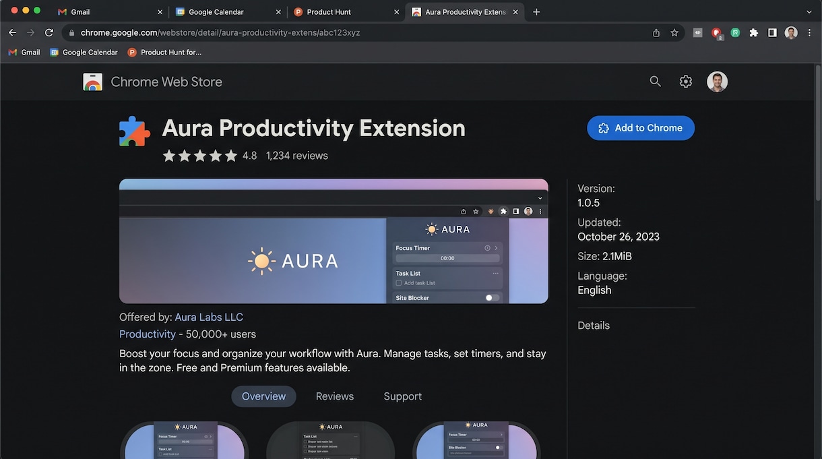Click the Chrome Web Store logo
This screenshot has width=822, height=459.
pos(93,82)
